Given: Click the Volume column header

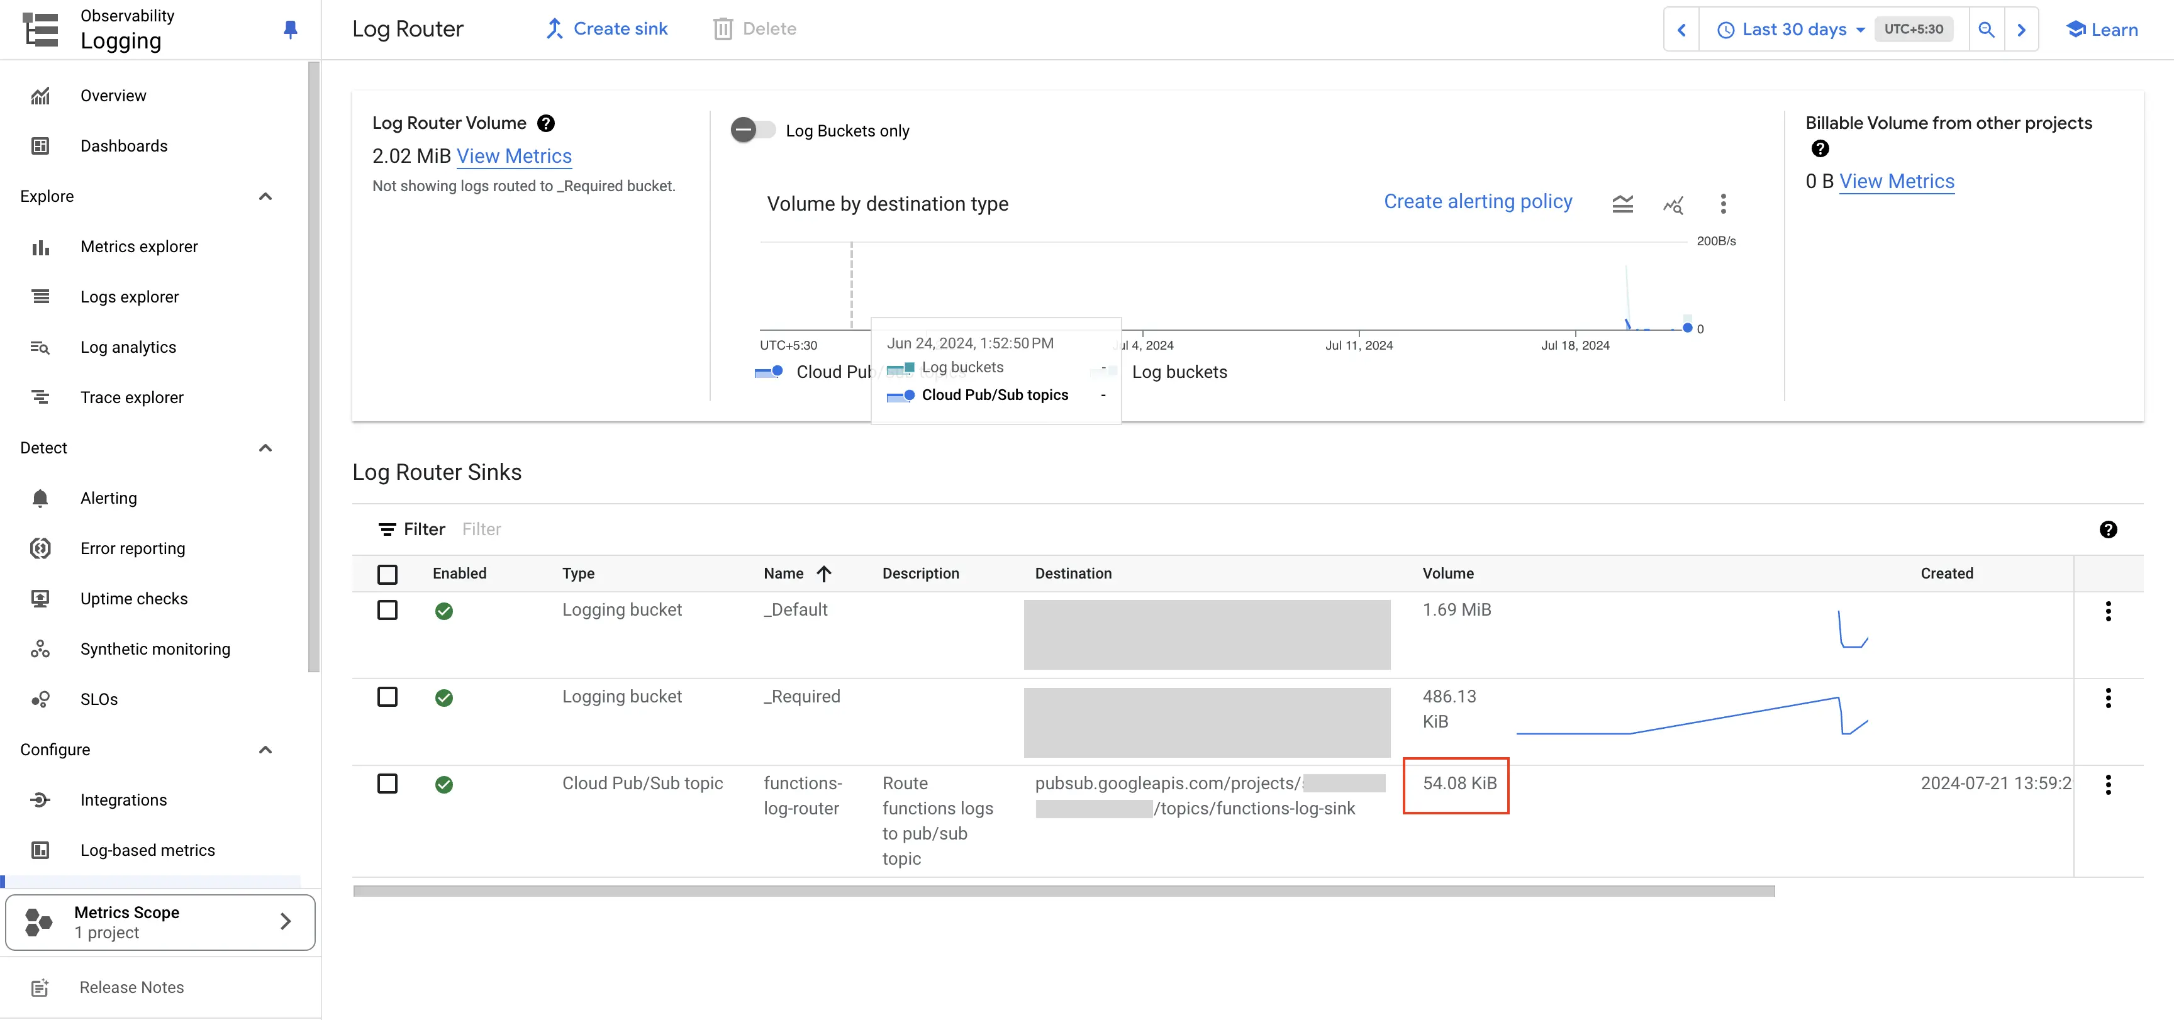Looking at the screenshot, I should 1447,574.
